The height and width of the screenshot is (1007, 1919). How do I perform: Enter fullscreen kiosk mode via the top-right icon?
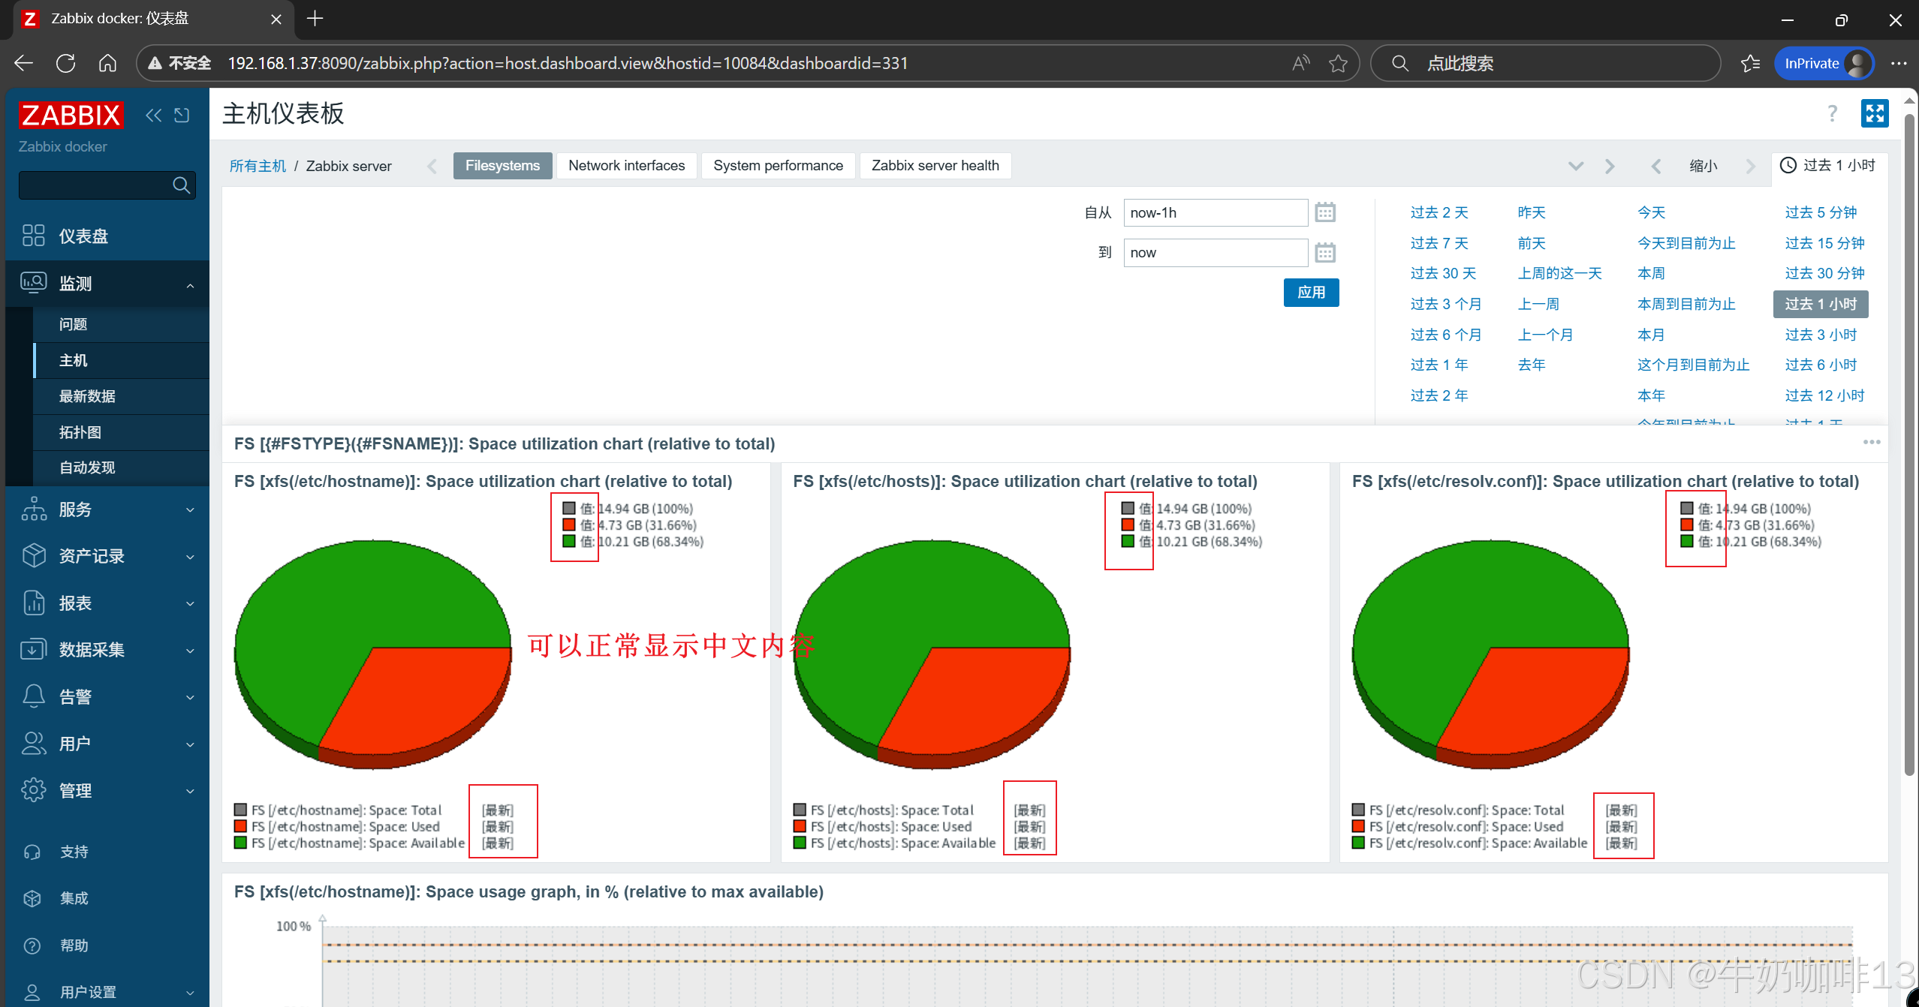click(x=1875, y=113)
